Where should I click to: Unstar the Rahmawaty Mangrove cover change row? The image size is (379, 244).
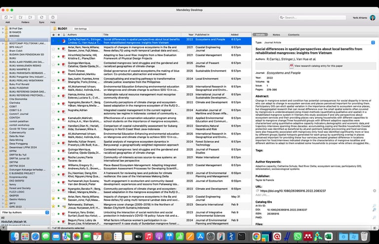coord(53,206)
